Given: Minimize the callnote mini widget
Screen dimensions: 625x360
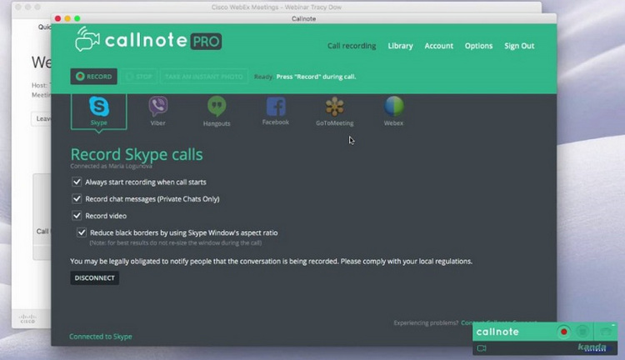Looking at the screenshot, I should (613, 325).
